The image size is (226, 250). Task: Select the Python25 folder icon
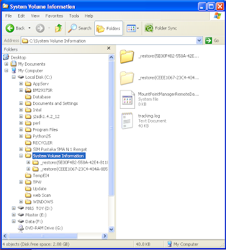tap(28, 136)
